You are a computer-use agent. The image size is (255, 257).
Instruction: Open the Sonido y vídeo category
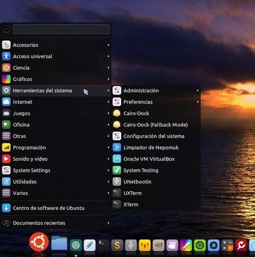point(55,159)
